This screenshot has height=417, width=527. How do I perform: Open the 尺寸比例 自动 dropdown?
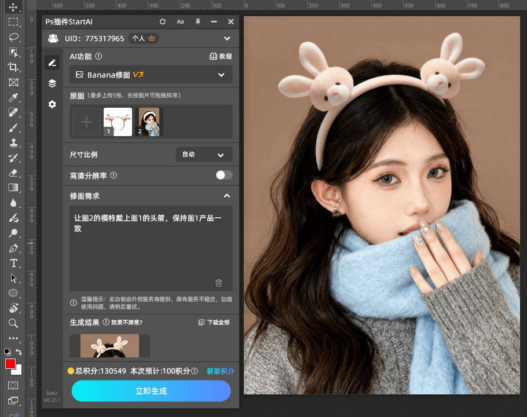(204, 155)
